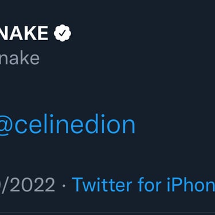215x215 pixels.
Task: Tap the white scalloped badge next to NAKE
Action: pyautogui.click(x=62, y=33)
